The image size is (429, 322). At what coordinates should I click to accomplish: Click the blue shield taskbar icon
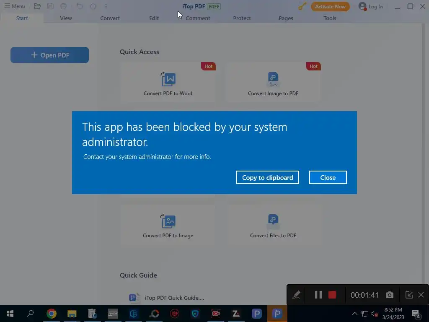pyautogui.click(x=195, y=314)
